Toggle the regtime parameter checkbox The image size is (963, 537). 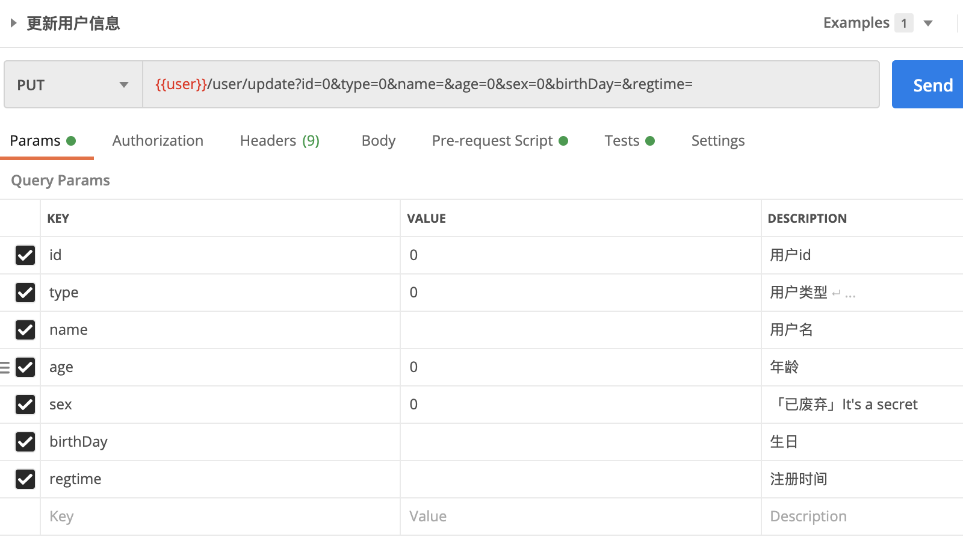[x=25, y=479]
